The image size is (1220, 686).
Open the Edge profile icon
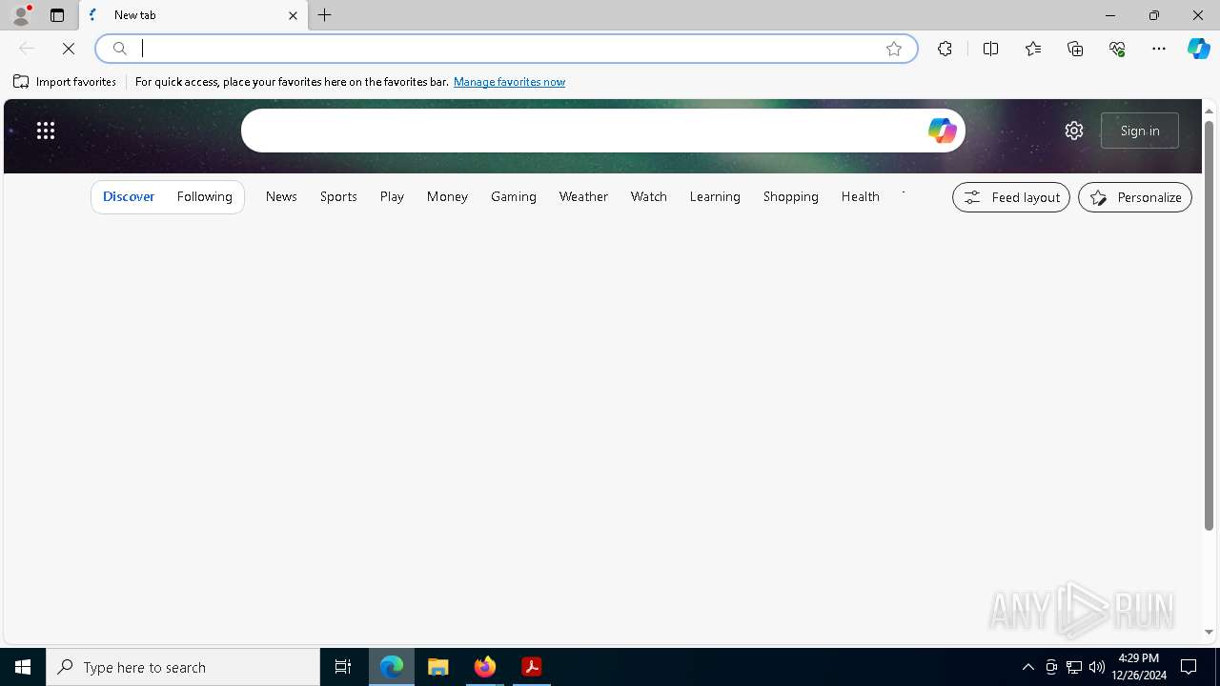[x=21, y=15]
